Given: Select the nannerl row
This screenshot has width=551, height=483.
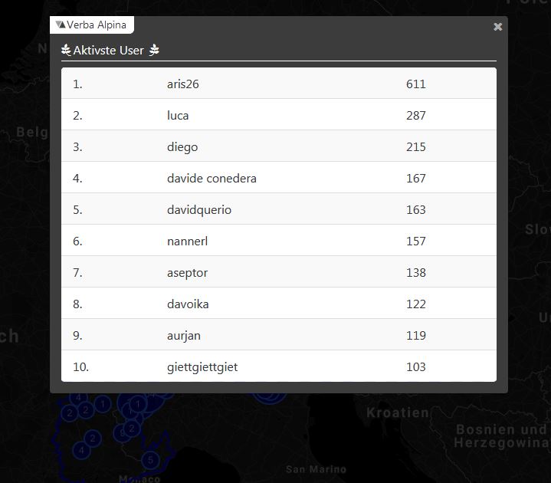Looking at the screenshot, I should pyautogui.click(x=187, y=242).
